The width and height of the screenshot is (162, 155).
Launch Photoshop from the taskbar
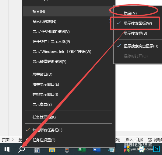pos(156,149)
